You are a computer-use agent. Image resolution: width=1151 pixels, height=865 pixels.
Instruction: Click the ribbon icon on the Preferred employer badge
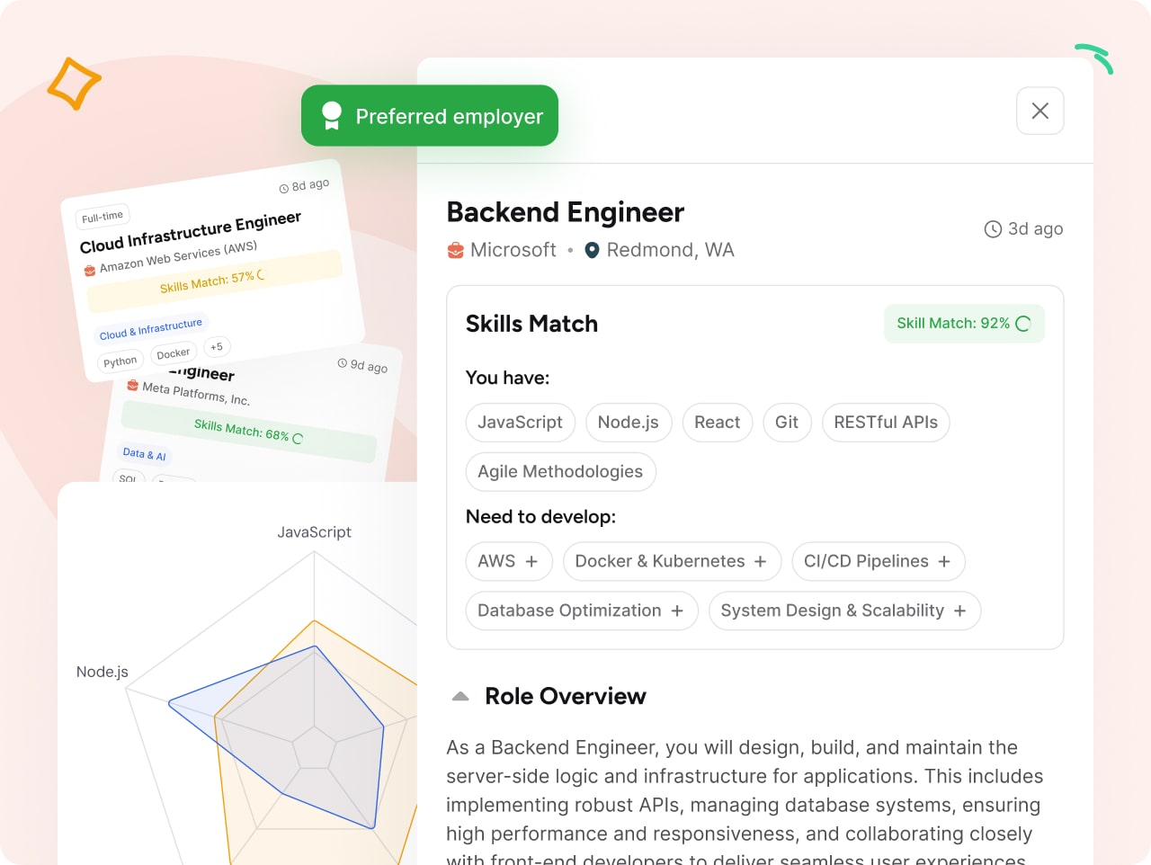click(x=331, y=115)
